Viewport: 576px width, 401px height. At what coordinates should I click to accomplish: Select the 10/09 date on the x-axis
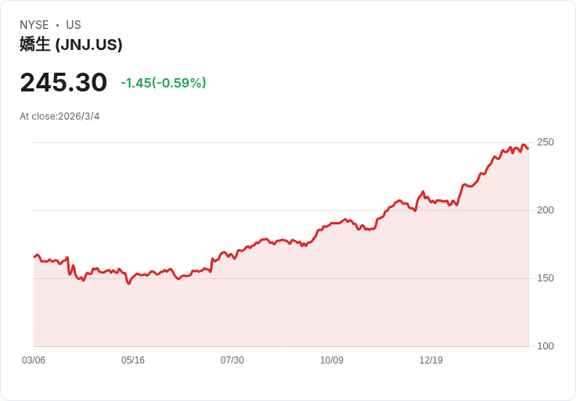coord(332,360)
